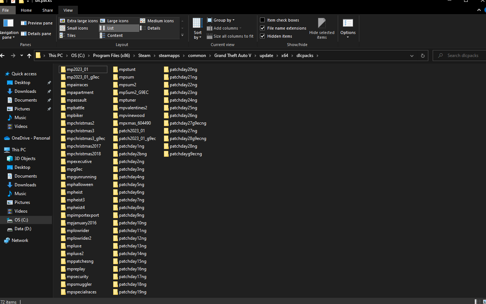
Task: Select the patch2023_01_g9ec folder name
Action: pyautogui.click(x=137, y=138)
